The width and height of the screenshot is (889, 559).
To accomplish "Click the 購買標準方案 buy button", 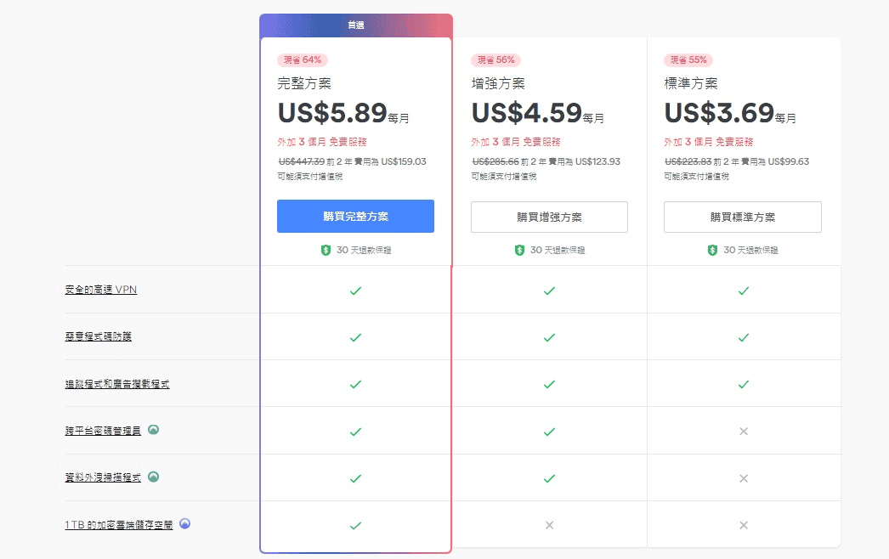I will point(743,217).
